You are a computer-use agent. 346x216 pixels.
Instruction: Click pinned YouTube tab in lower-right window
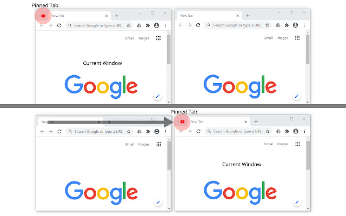pos(182,122)
